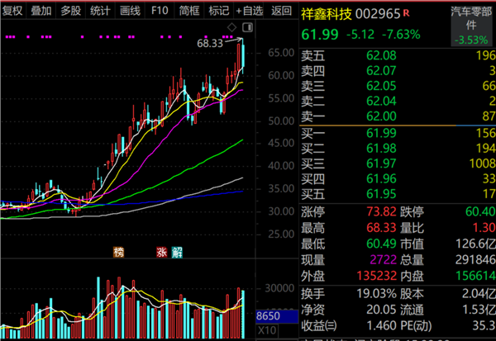
Task: Click 跌停 limit-down value 60.40
Action: (480, 211)
